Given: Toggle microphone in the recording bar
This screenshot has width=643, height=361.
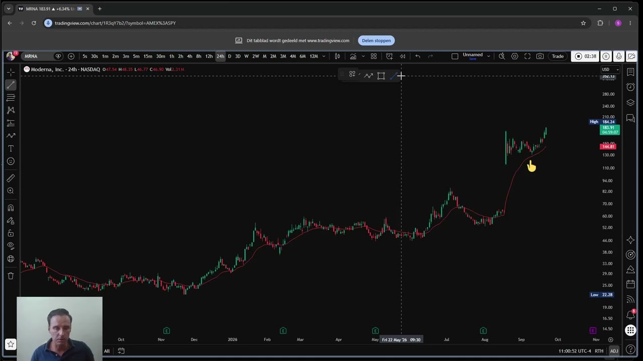Looking at the screenshot, I should (619, 56).
